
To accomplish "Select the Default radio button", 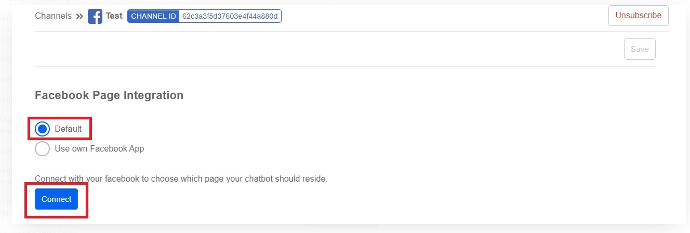I will (43, 129).
